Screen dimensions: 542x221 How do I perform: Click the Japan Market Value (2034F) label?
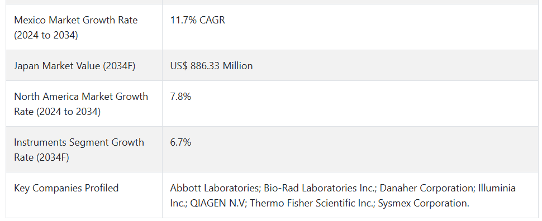point(75,66)
